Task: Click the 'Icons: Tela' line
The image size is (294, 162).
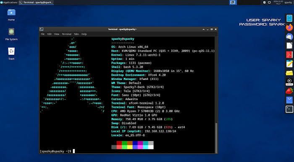Action: [x=131, y=91]
